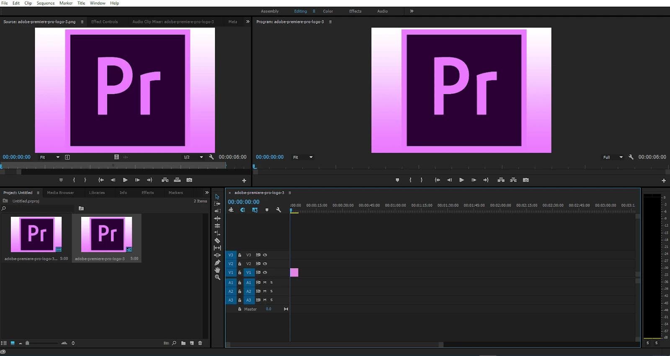Open timeline display settings wrench icon
The width and height of the screenshot is (670, 356).
pyautogui.click(x=278, y=210)
